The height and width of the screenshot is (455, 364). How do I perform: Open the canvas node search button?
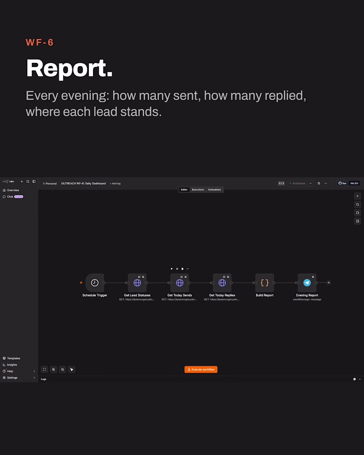point(358,205)
